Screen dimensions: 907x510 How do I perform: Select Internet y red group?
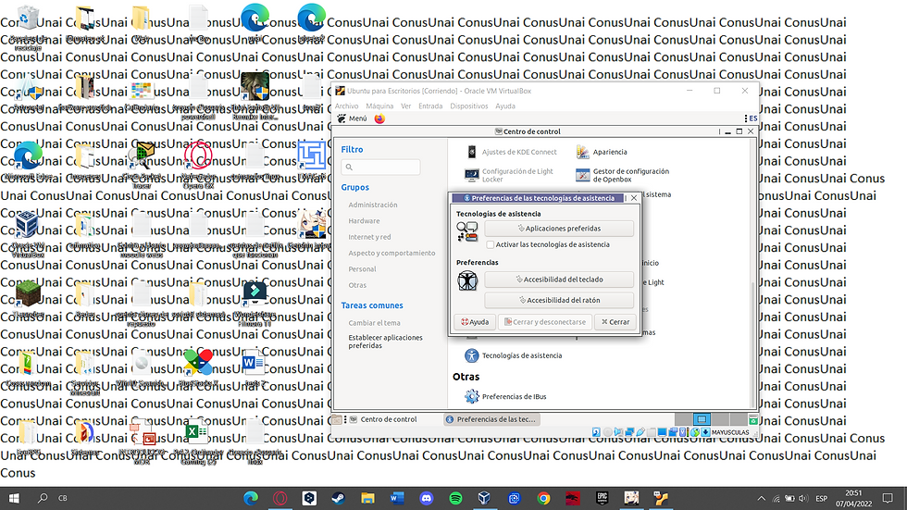369,237
